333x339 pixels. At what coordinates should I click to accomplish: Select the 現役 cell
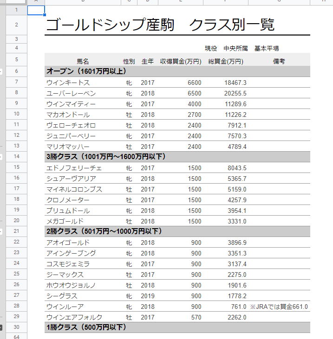tap(211, 48)
